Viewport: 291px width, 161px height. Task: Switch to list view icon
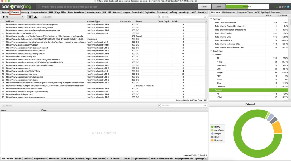tap(30, 17)
